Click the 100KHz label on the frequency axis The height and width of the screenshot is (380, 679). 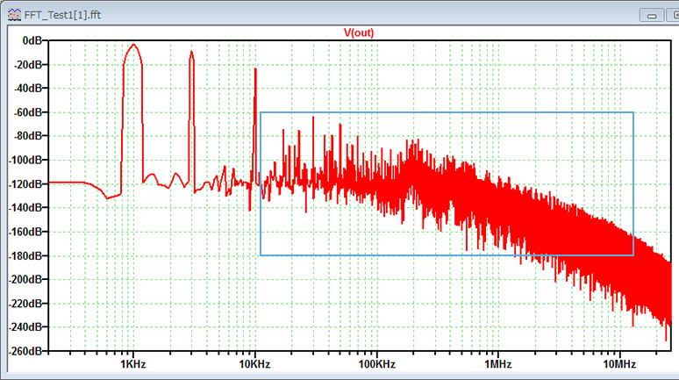coord(375,363)
